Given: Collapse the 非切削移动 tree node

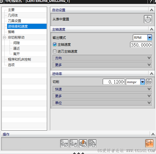Looking at the screenshot, I should (4, 37).
